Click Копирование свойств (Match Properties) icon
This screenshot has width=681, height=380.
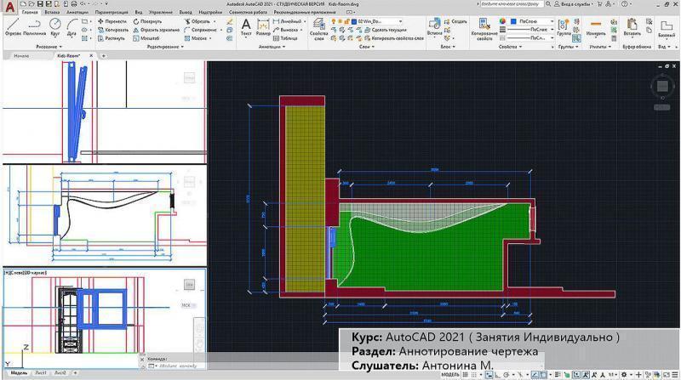coord(485,25)
